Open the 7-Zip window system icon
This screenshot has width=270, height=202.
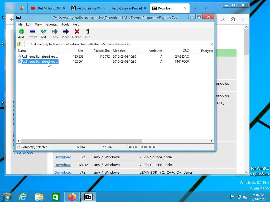(x=18, y=18)
